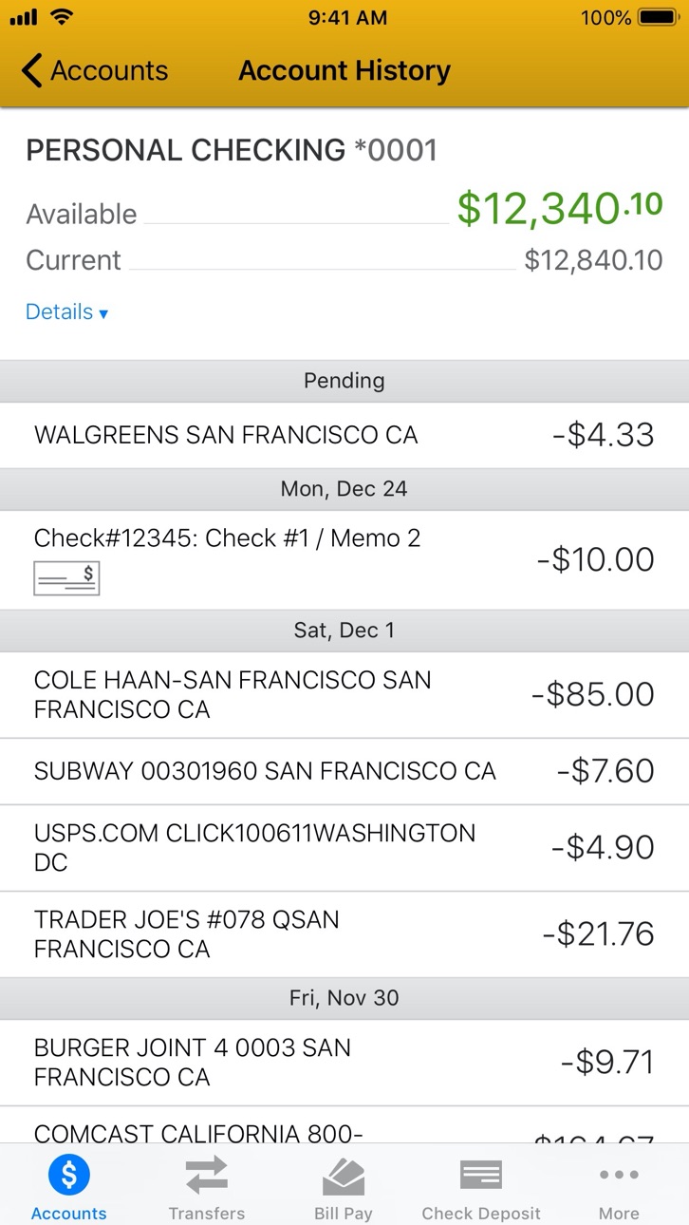The image size is (689, 1225).
Task: Open the Check Deposit icon
Action: (481, 1176)
